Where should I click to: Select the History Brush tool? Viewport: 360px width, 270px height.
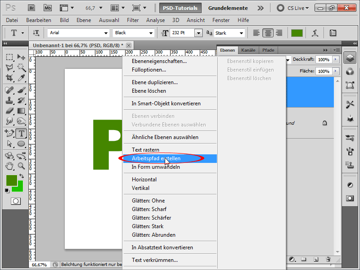[21, 100]
